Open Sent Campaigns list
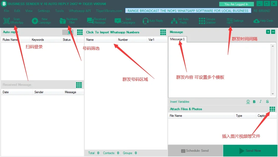Image resolution: width=278 pixels, height=157 pixels. (x=125, y=21)
